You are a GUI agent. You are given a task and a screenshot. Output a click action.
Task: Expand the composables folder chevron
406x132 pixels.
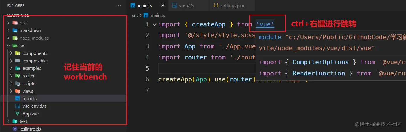click(x=11, y=61)
